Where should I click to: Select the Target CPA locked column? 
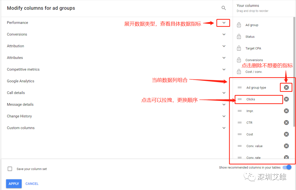pyautogui.click(x=253, y=48)
